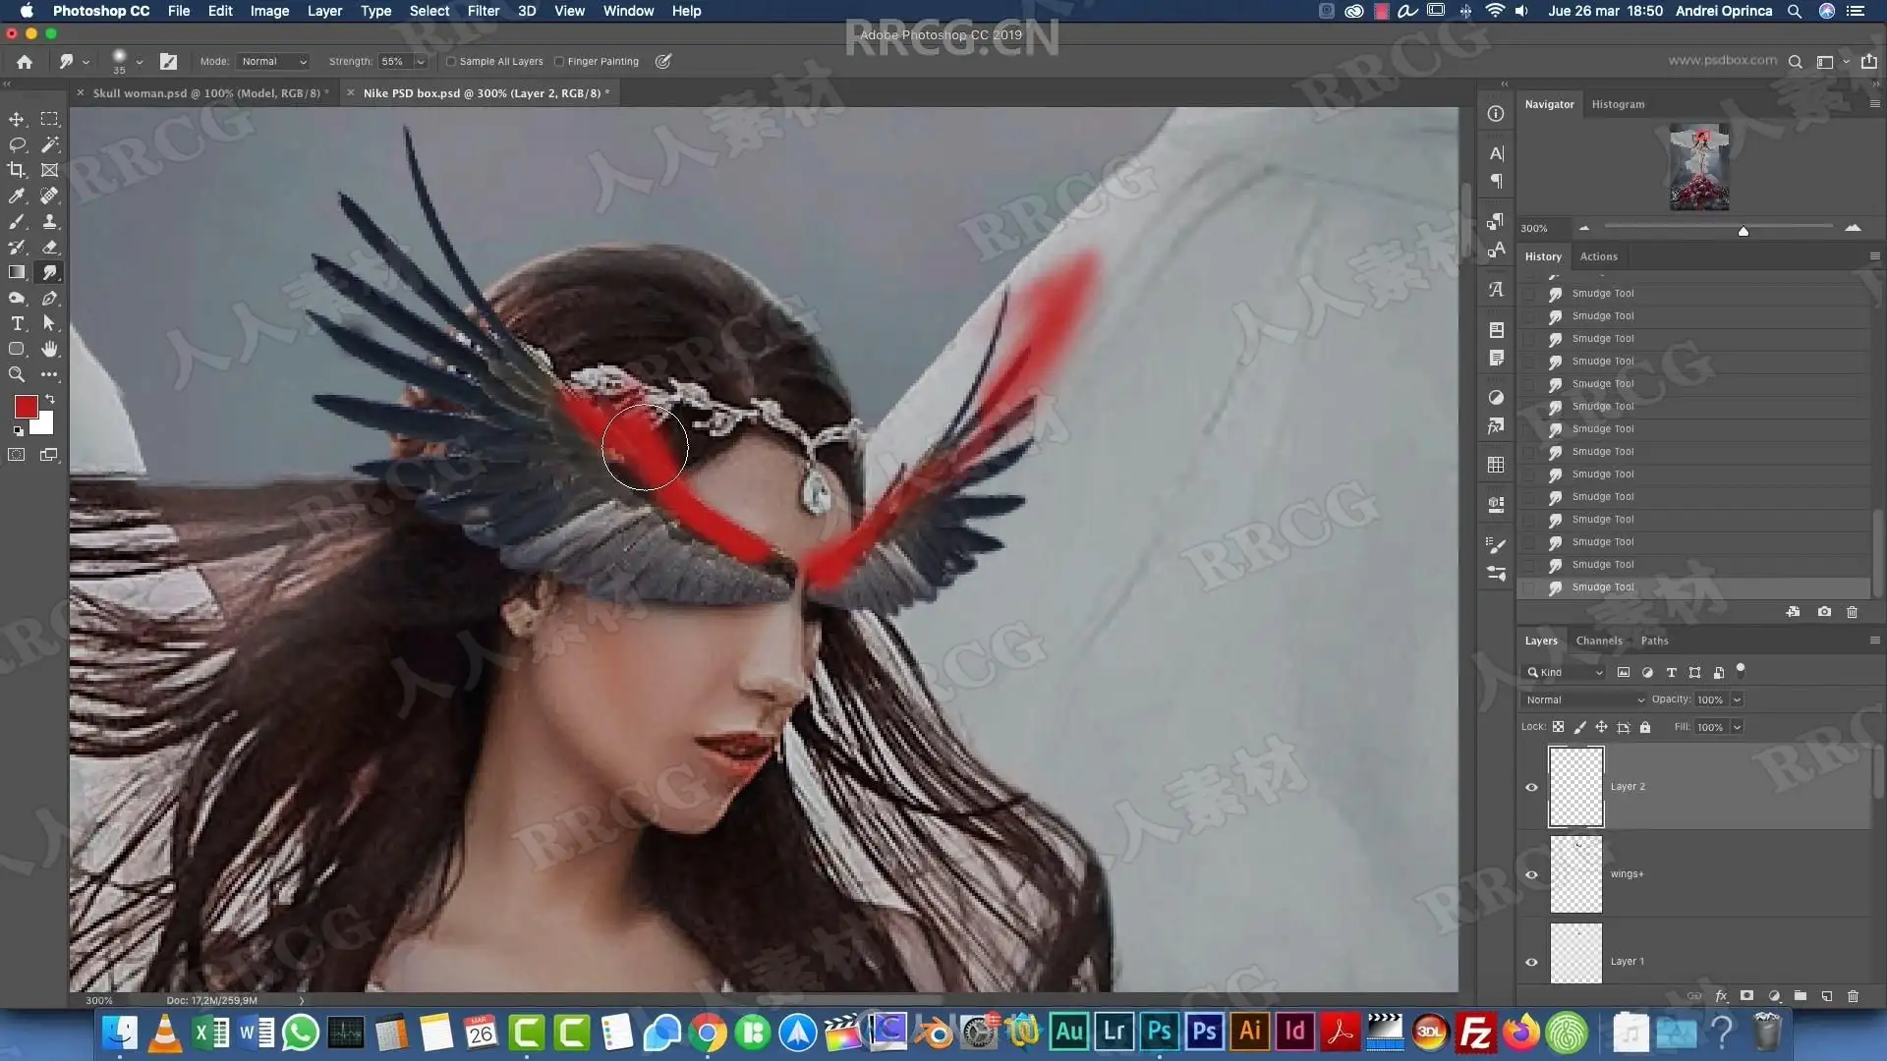Select the Move tool
This screenshot has width=1887, height=1061.
17,119
